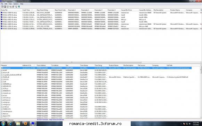Select the ataport.SYS driver row
The image size is (202, 126).
pos(96,116)
